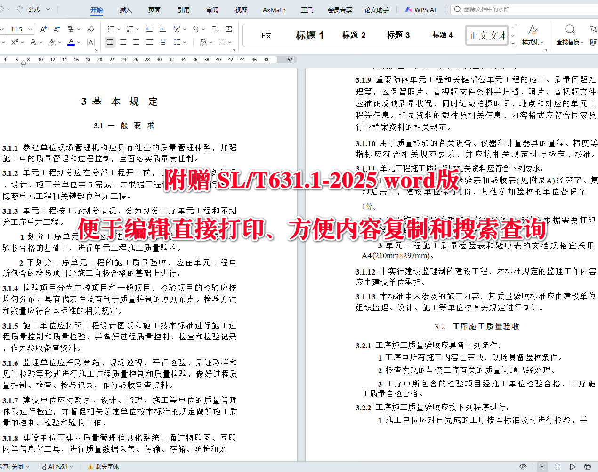Apply distributed alignment
598x472 pixels.
[162, 42]
